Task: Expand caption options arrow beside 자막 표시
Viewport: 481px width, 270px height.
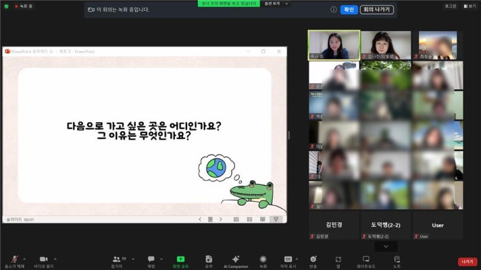Action: click(296, 259)
